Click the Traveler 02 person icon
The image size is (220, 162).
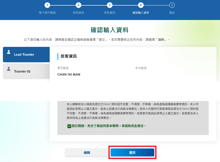[x=9, y=68]
